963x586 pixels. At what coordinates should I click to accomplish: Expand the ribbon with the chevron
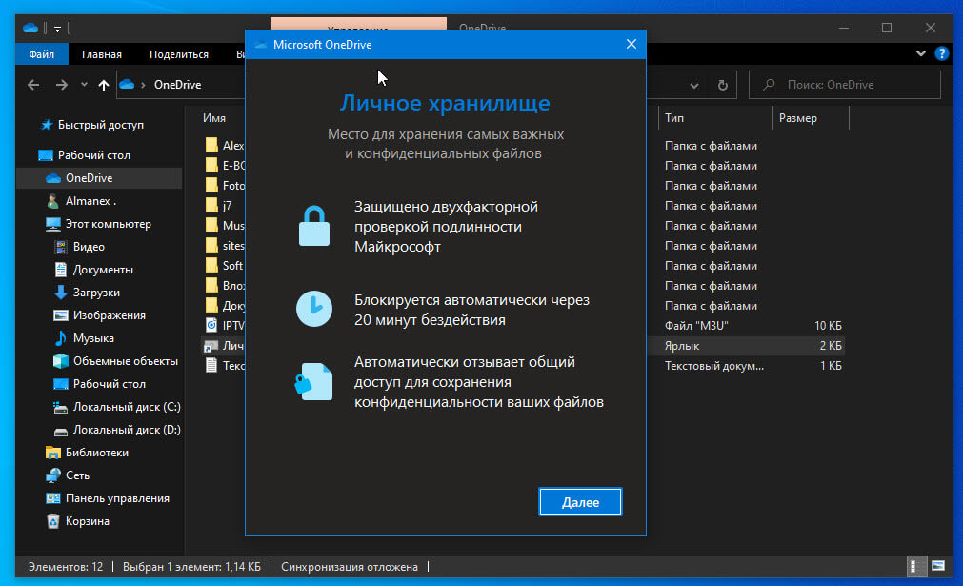[x=921, y=53]
